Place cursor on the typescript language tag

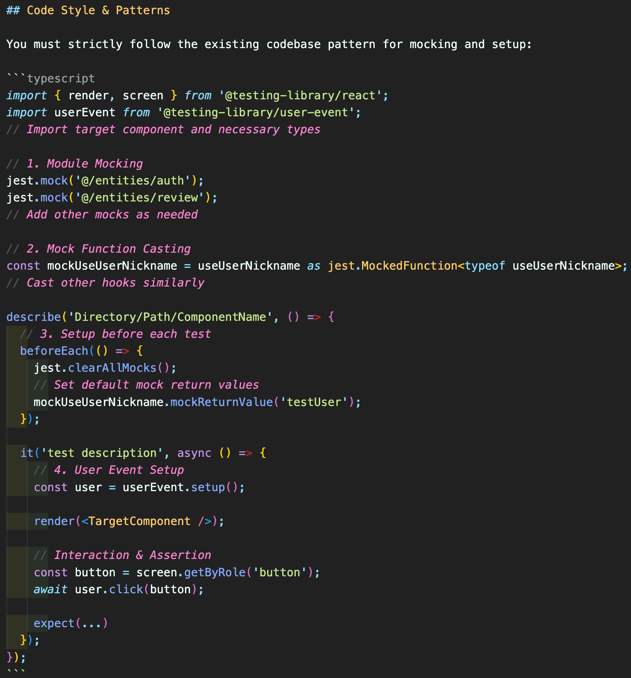click(x=61, y=78)
